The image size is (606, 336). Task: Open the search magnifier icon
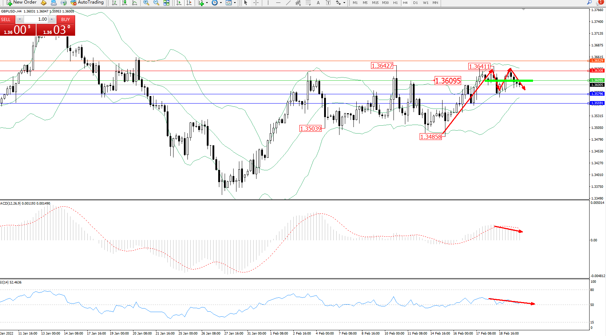coord(589,2)
